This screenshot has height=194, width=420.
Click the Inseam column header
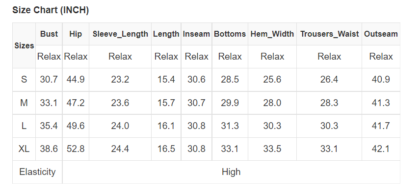196,34
